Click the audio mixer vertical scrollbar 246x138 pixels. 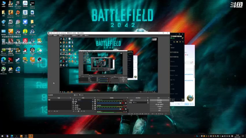pos(128,105)
